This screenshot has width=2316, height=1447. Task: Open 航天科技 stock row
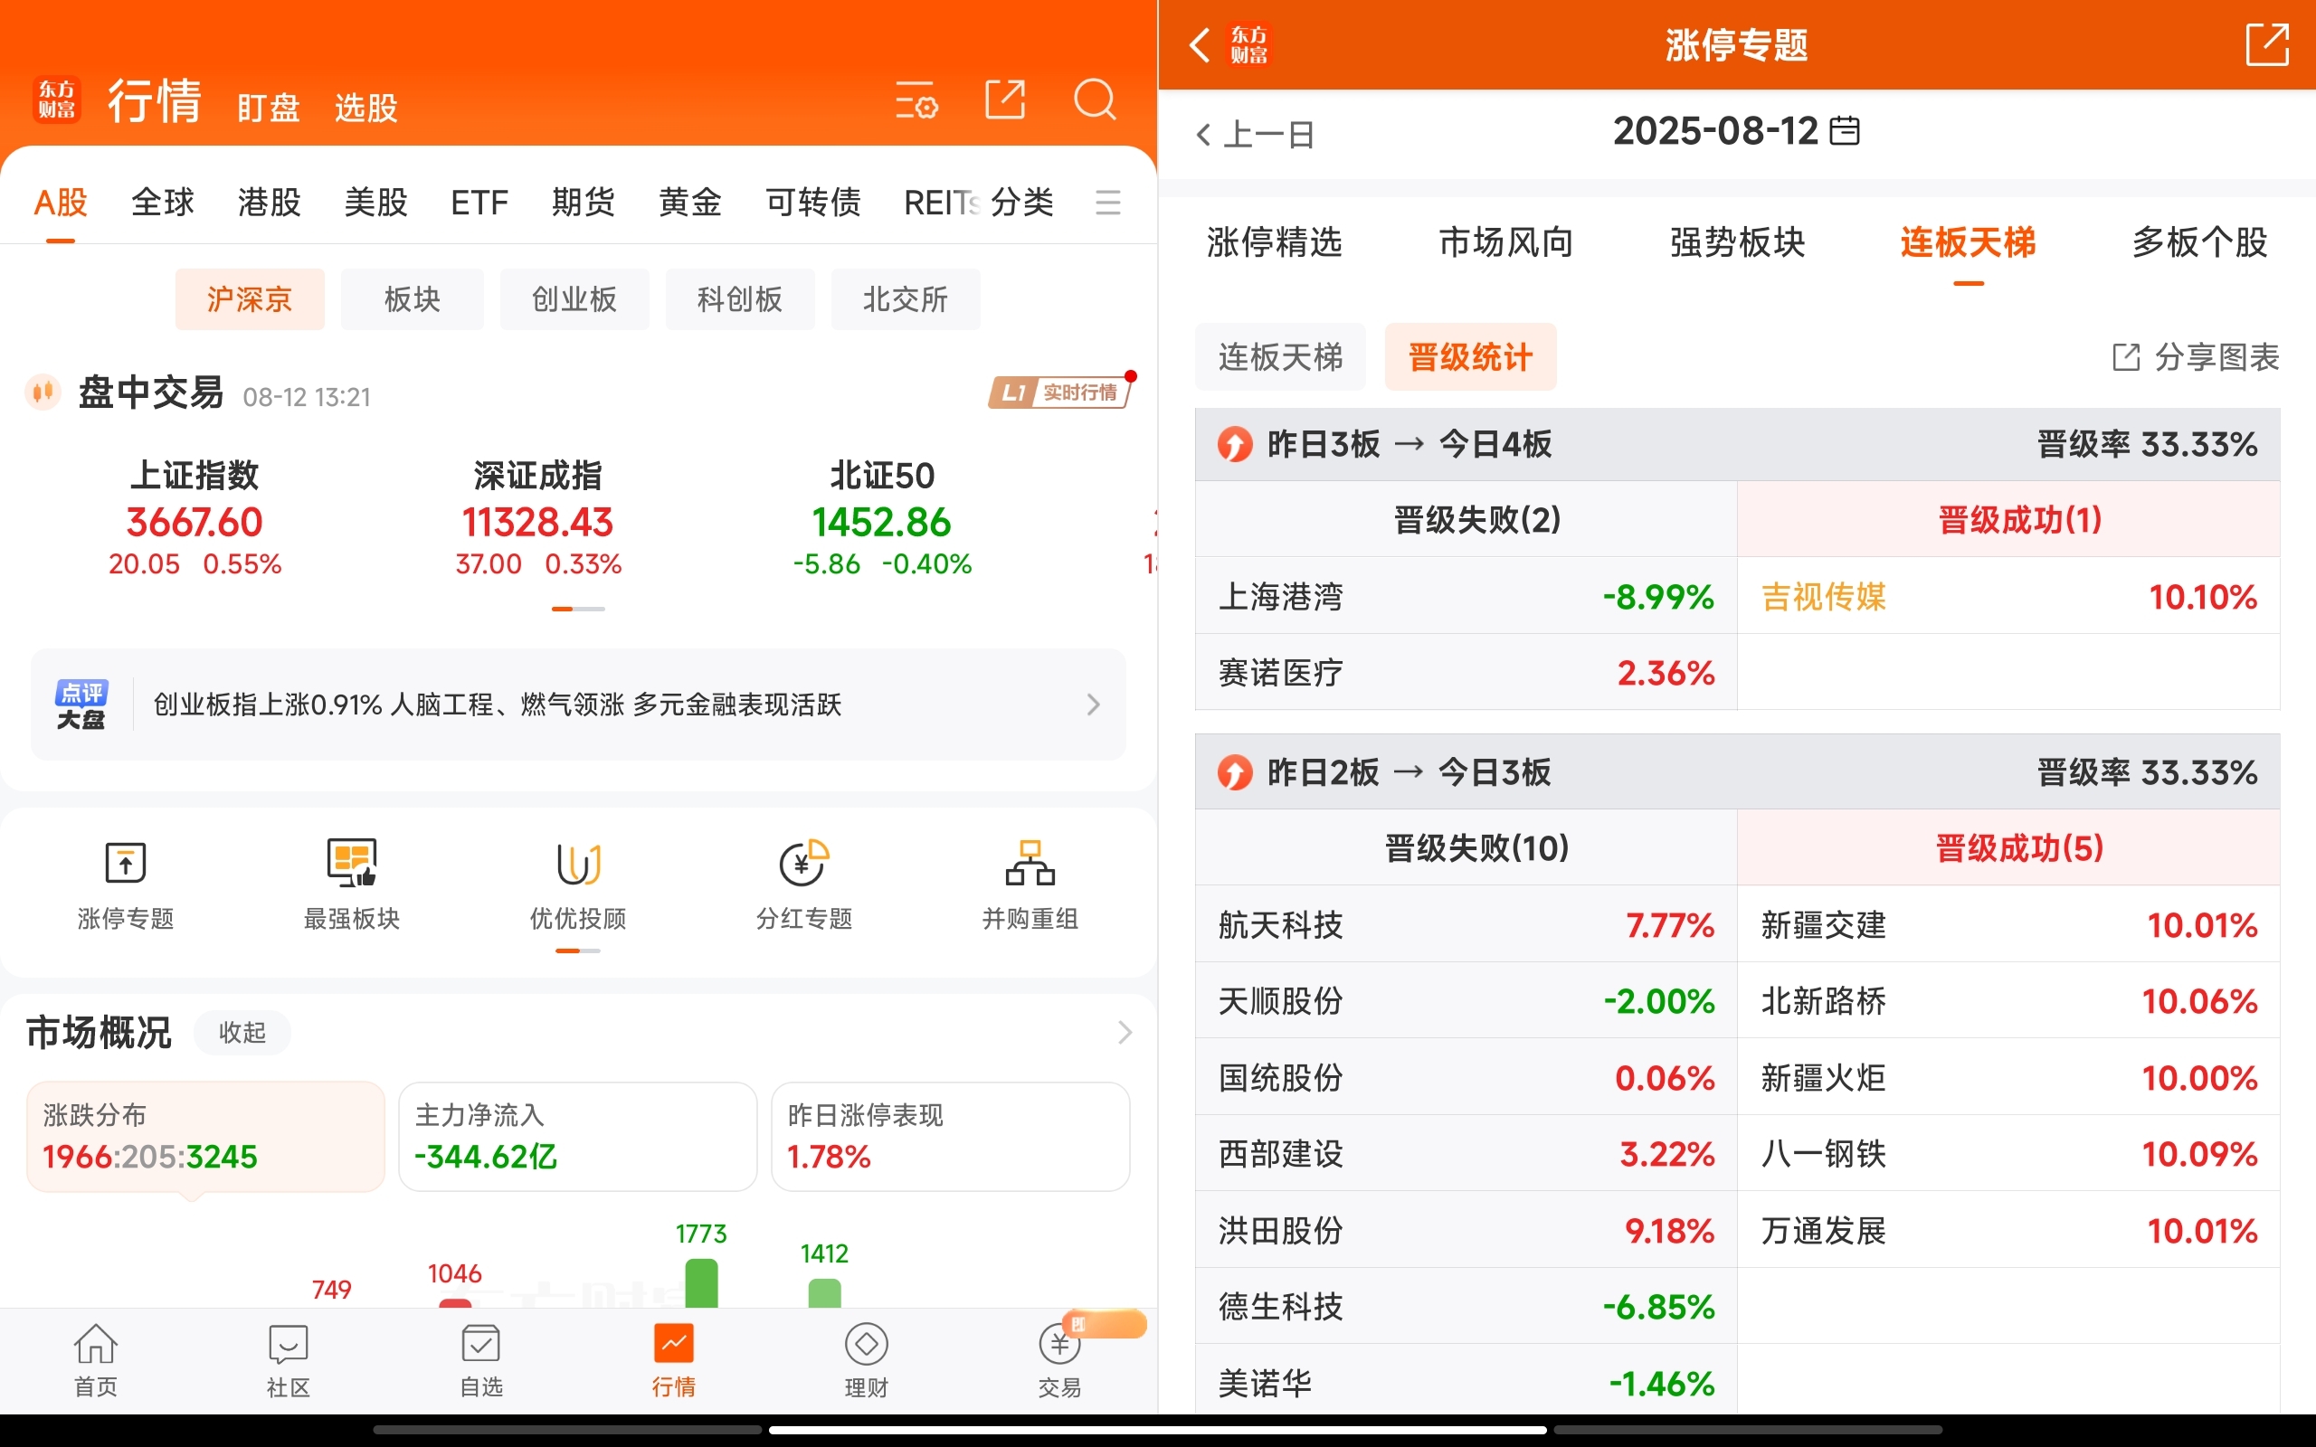click(1466, 924)
